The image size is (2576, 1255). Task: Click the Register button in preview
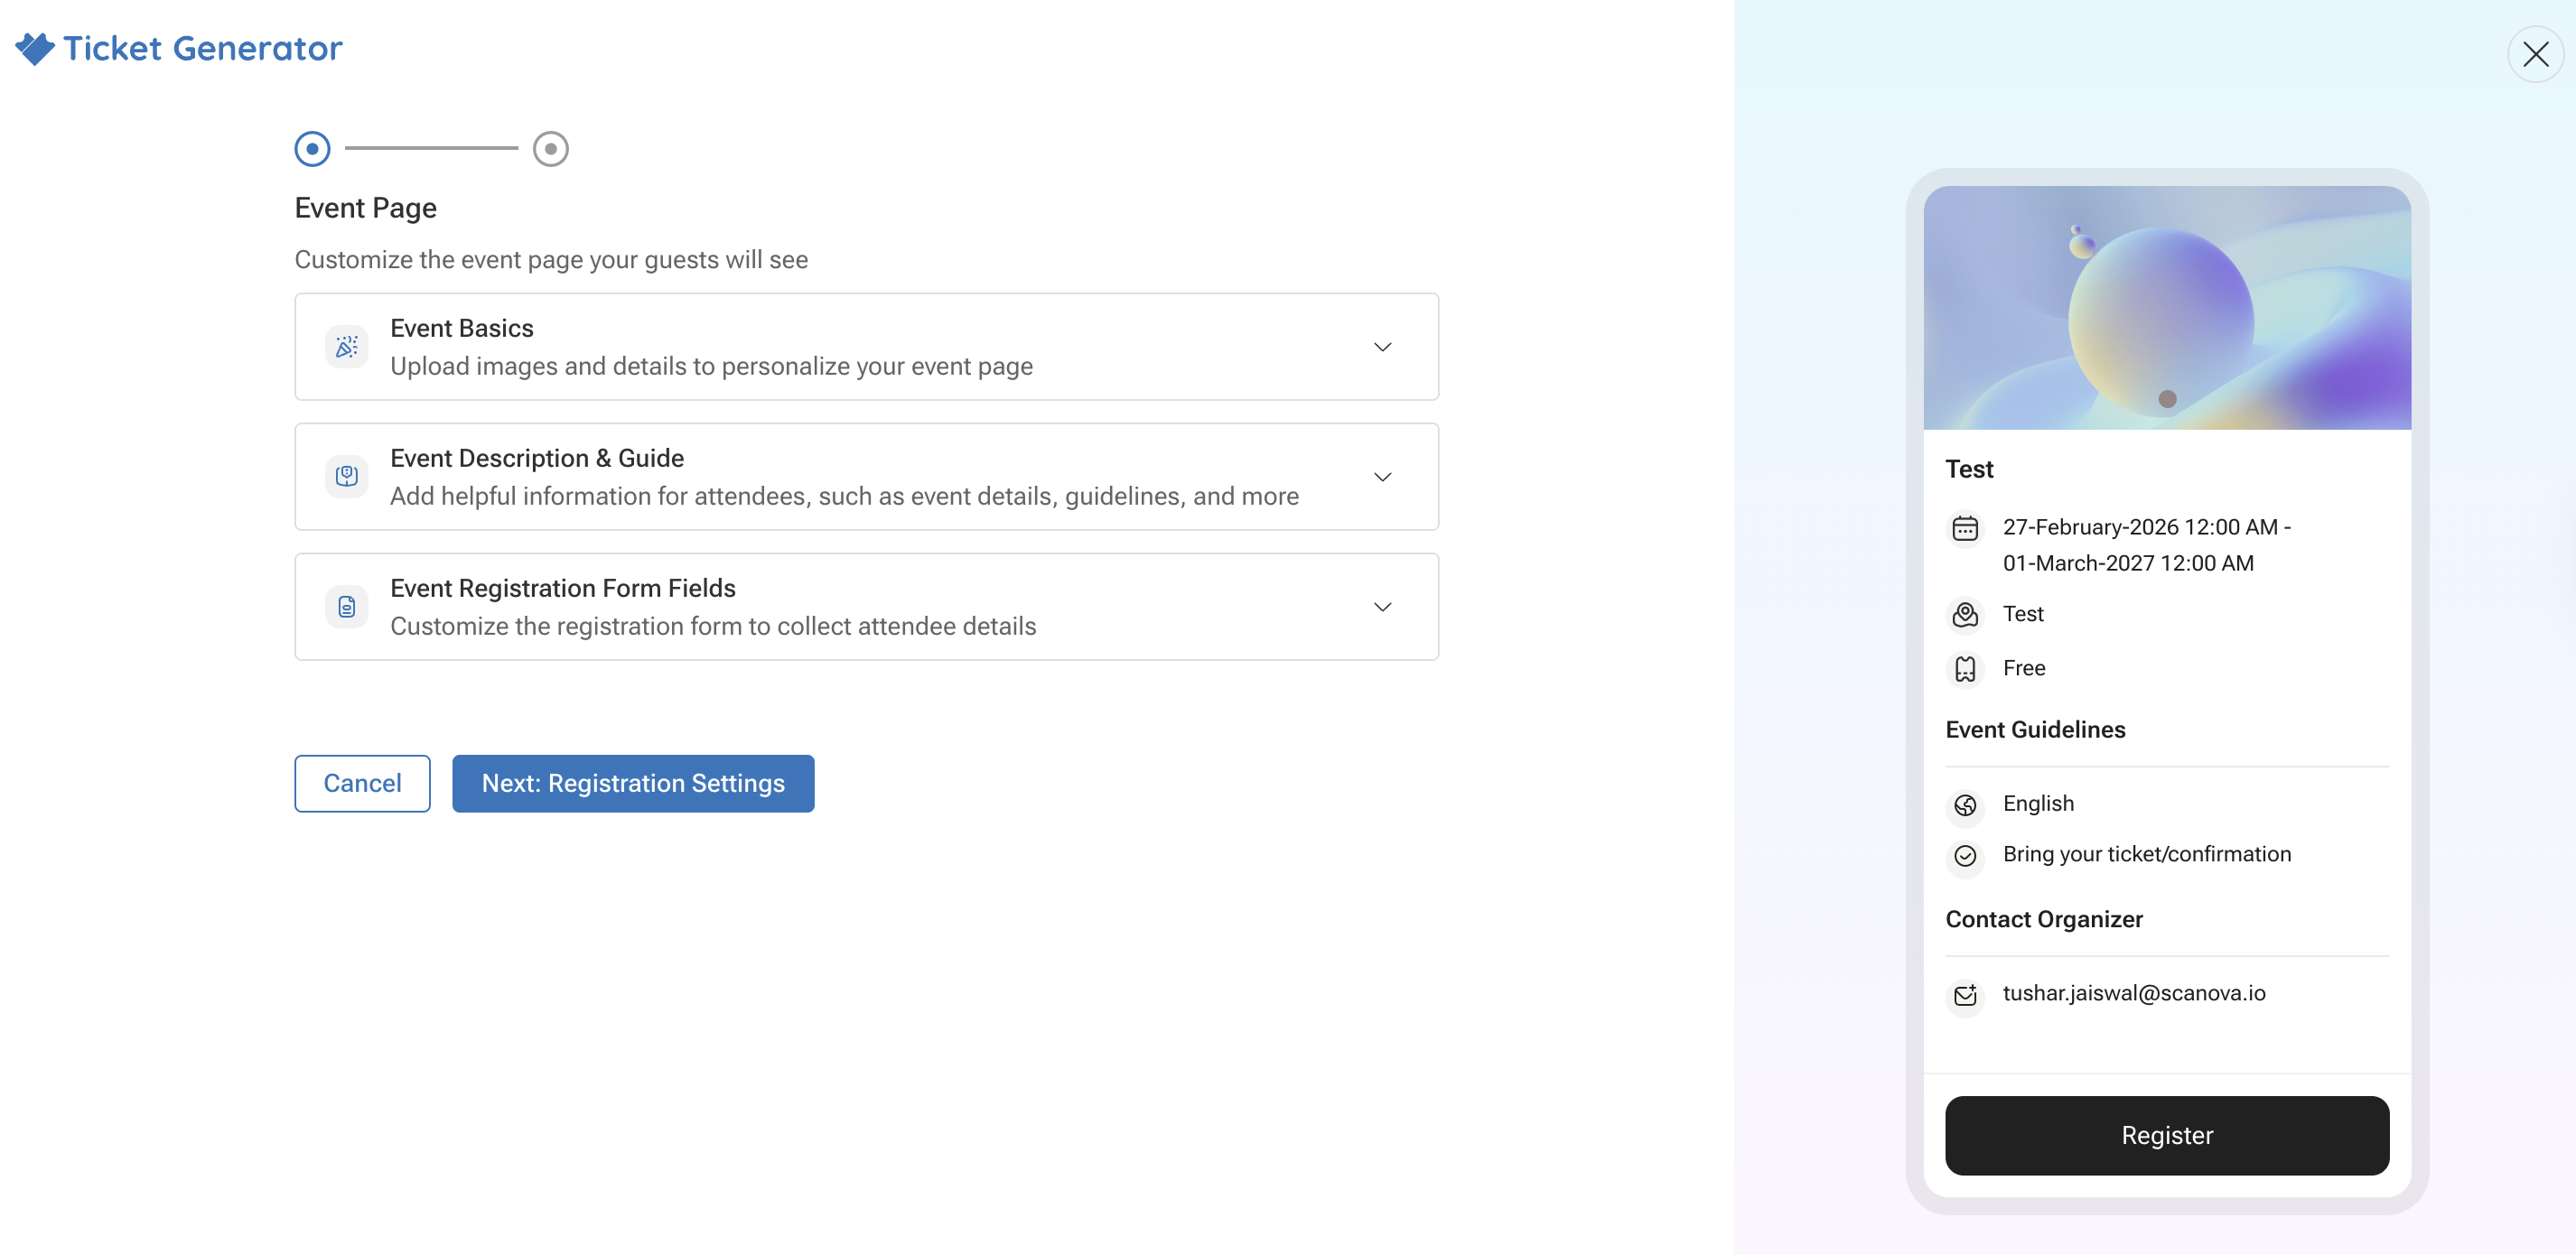2167,1135
